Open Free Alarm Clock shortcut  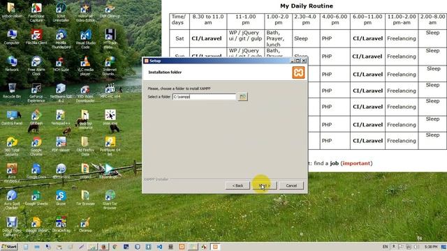point(36,66)
